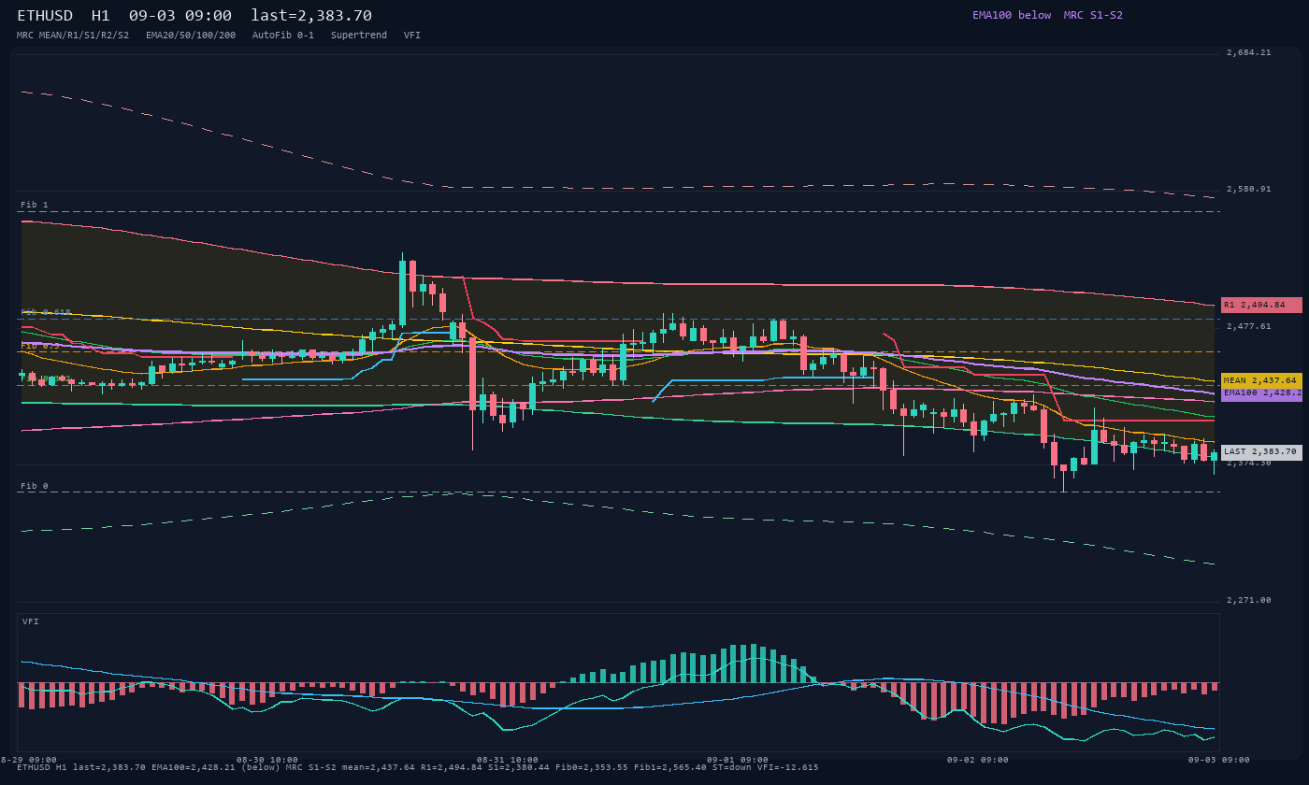Click the LAST 2,383.70 price tag
This screenshot has width=1309, height=785.
[1261, 452]
